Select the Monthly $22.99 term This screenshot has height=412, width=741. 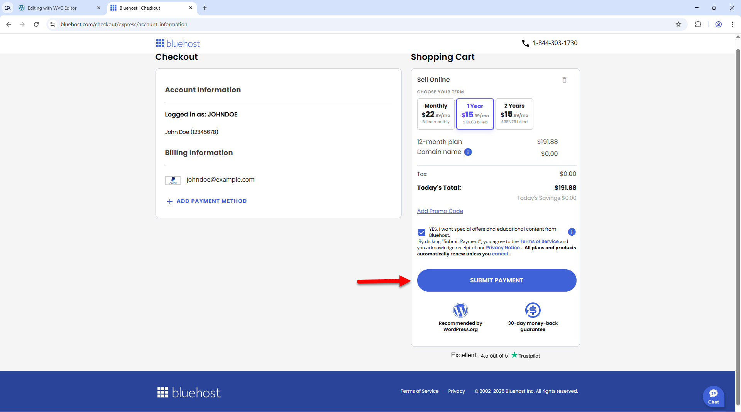[x=436, y=114]
